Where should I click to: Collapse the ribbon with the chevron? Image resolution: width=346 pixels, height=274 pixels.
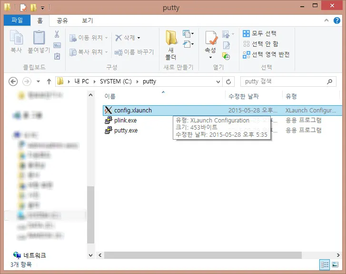point(326,20)
